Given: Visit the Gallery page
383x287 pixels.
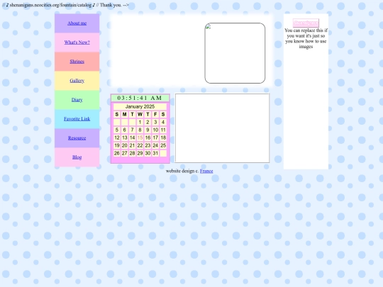Looking at the screenshot, I should pyautogui.click(x=77, y=81).
